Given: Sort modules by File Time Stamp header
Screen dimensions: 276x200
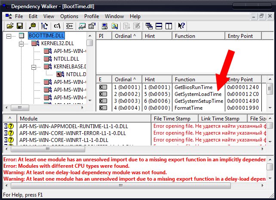Looking at the screenshot, I should tap(175, 118).
